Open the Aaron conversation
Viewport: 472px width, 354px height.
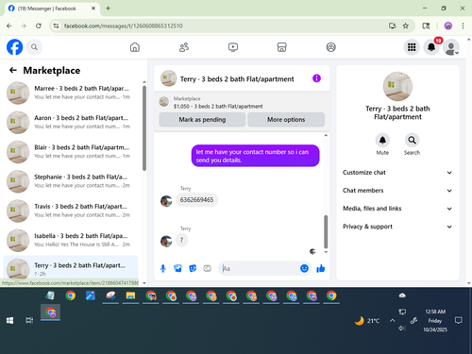click(71, 122)
